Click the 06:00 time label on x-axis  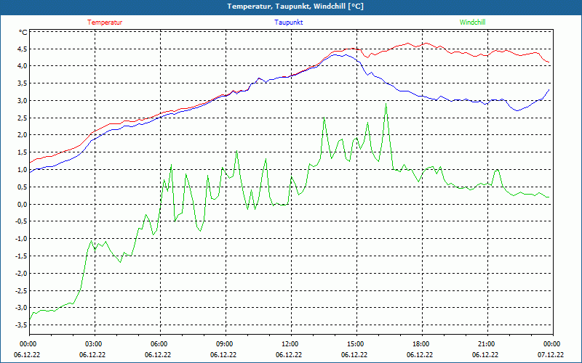coord(159,344)
